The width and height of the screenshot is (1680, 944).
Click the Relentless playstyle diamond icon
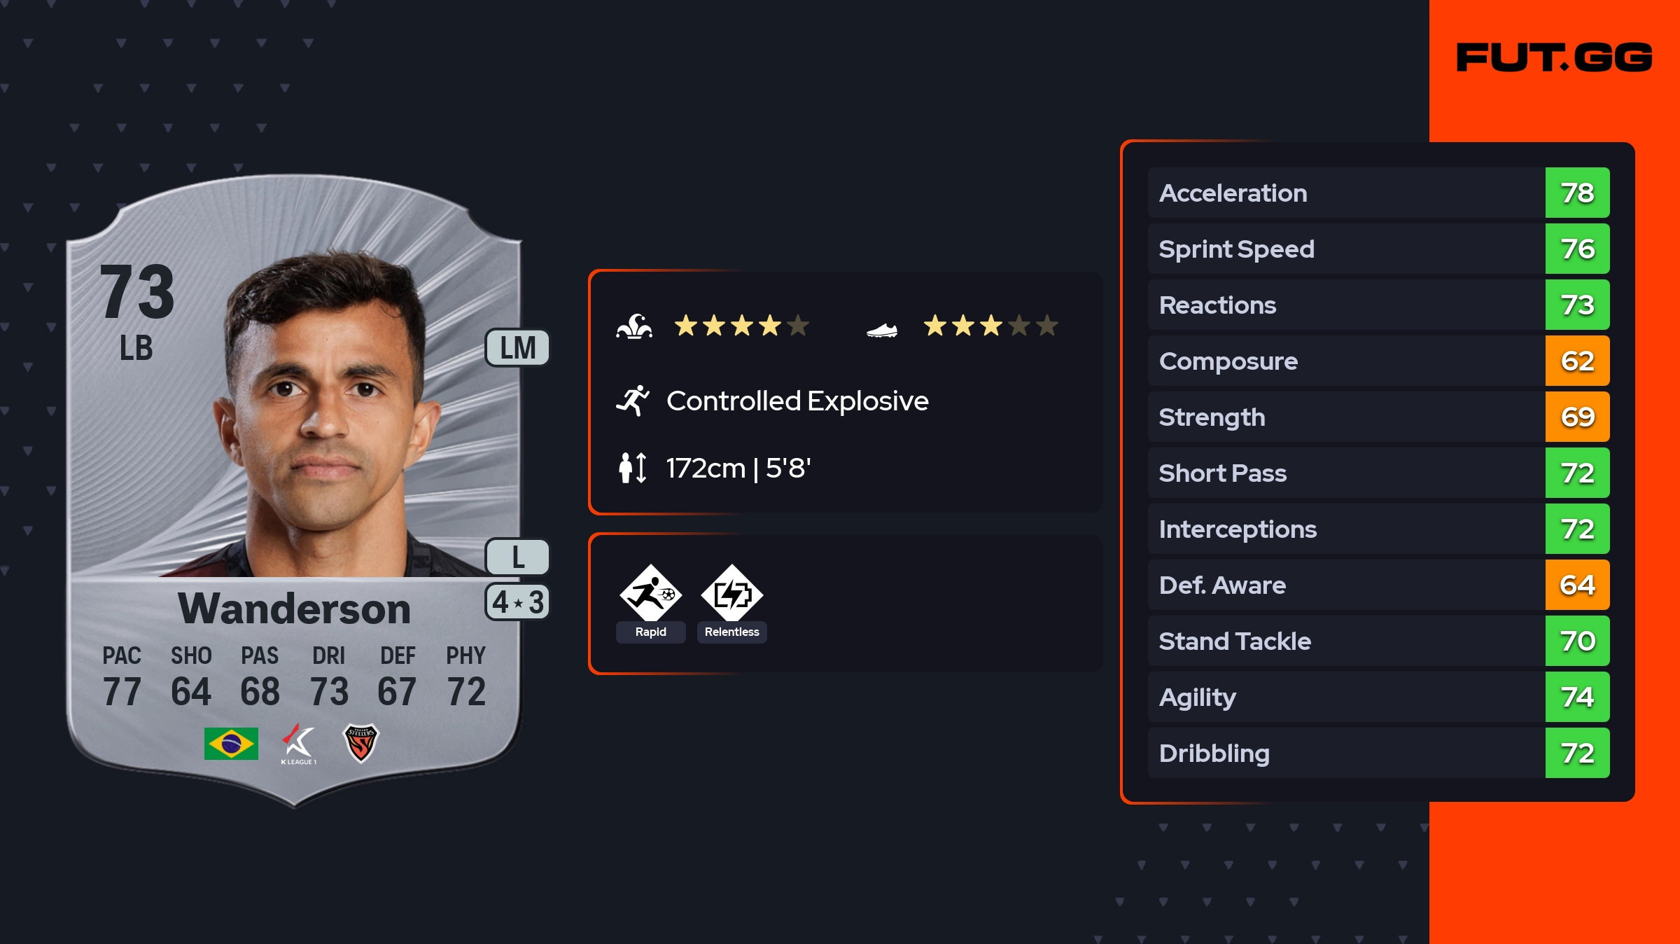[x=731, y=593]
